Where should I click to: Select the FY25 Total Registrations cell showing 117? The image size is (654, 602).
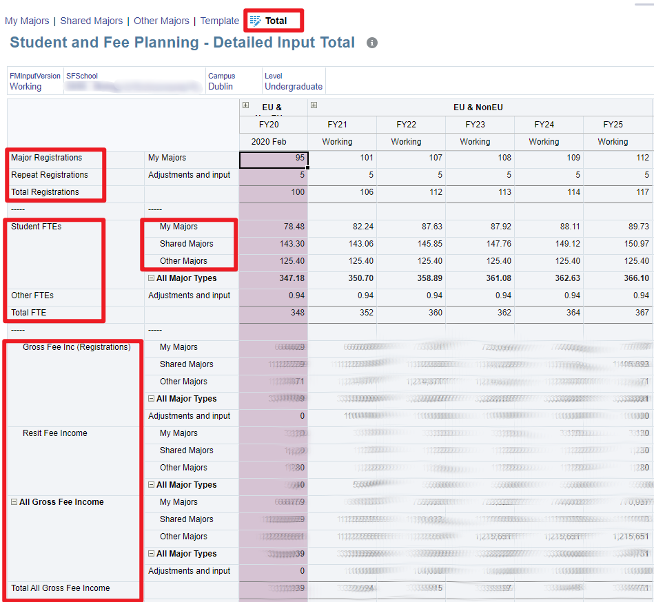[617, 192]
